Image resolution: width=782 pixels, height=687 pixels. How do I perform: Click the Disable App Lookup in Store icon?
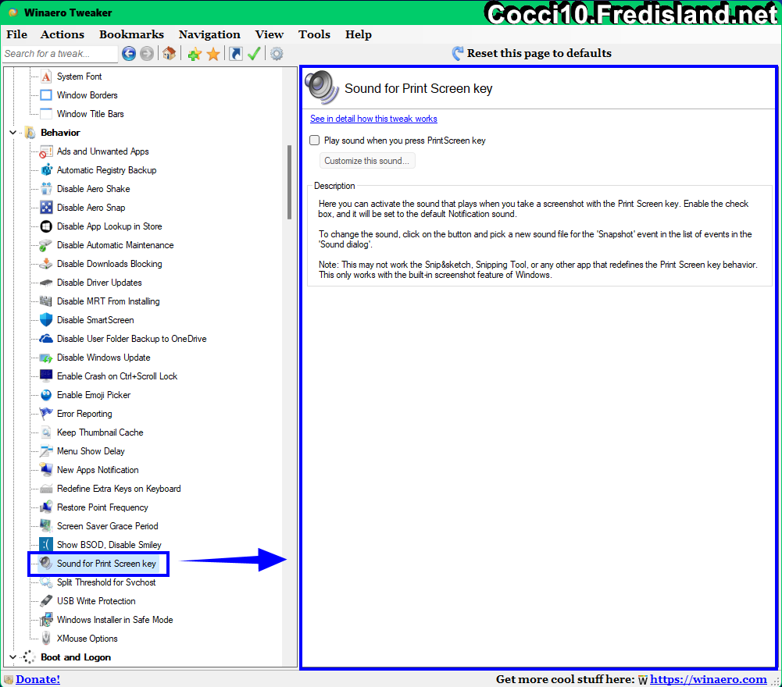[46, 226]
